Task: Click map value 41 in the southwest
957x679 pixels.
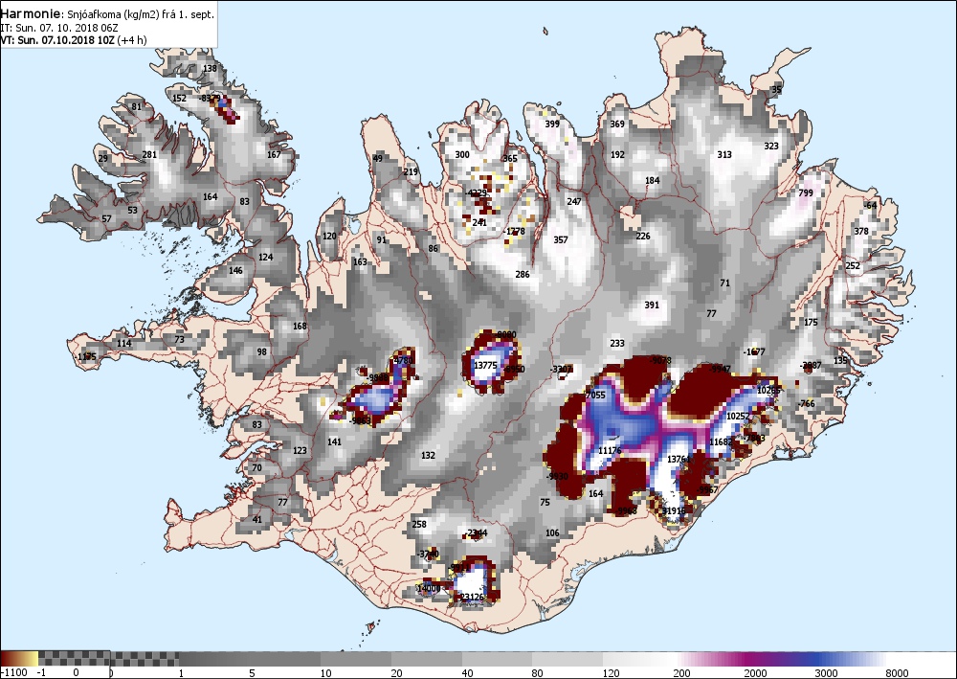Action: [x=256, y=520]
